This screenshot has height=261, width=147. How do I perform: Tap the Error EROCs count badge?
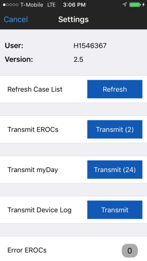pos(130,250)
